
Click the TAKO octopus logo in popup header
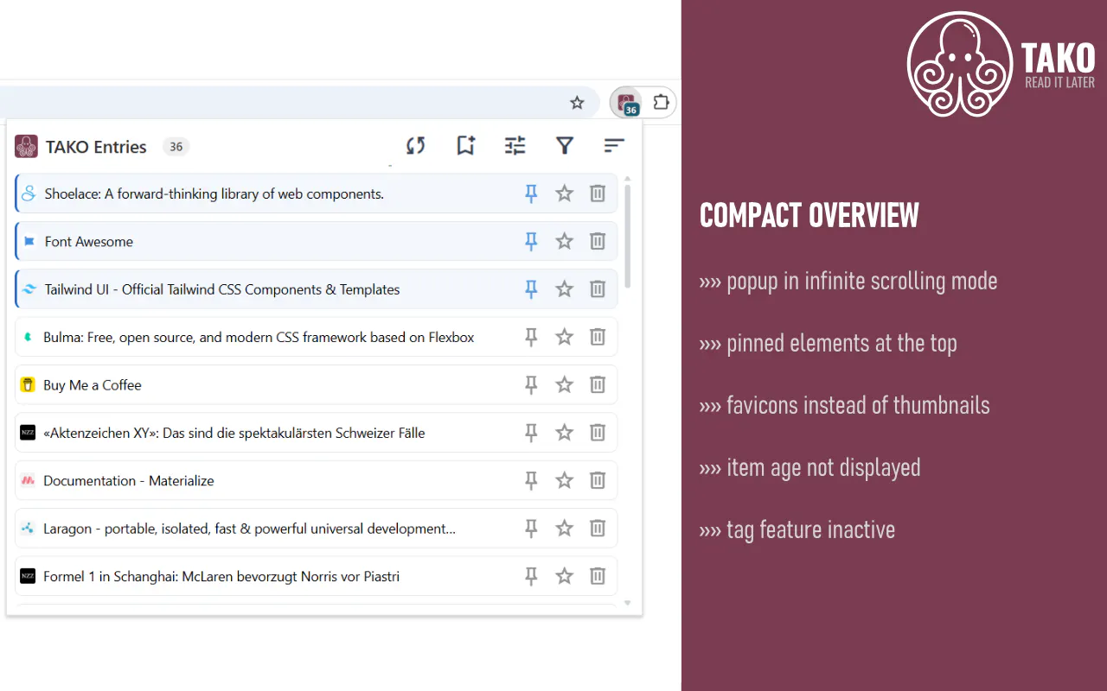26,146
